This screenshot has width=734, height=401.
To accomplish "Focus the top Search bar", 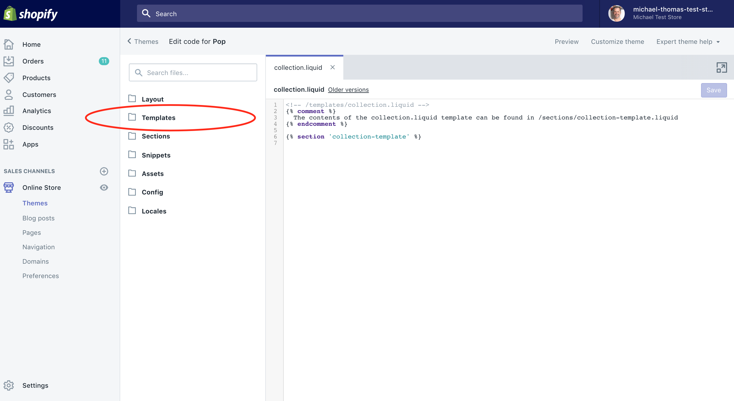I will pos(359,13).
